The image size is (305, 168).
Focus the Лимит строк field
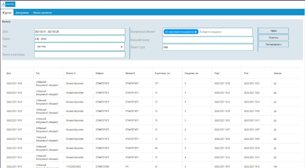pos(208,47)
